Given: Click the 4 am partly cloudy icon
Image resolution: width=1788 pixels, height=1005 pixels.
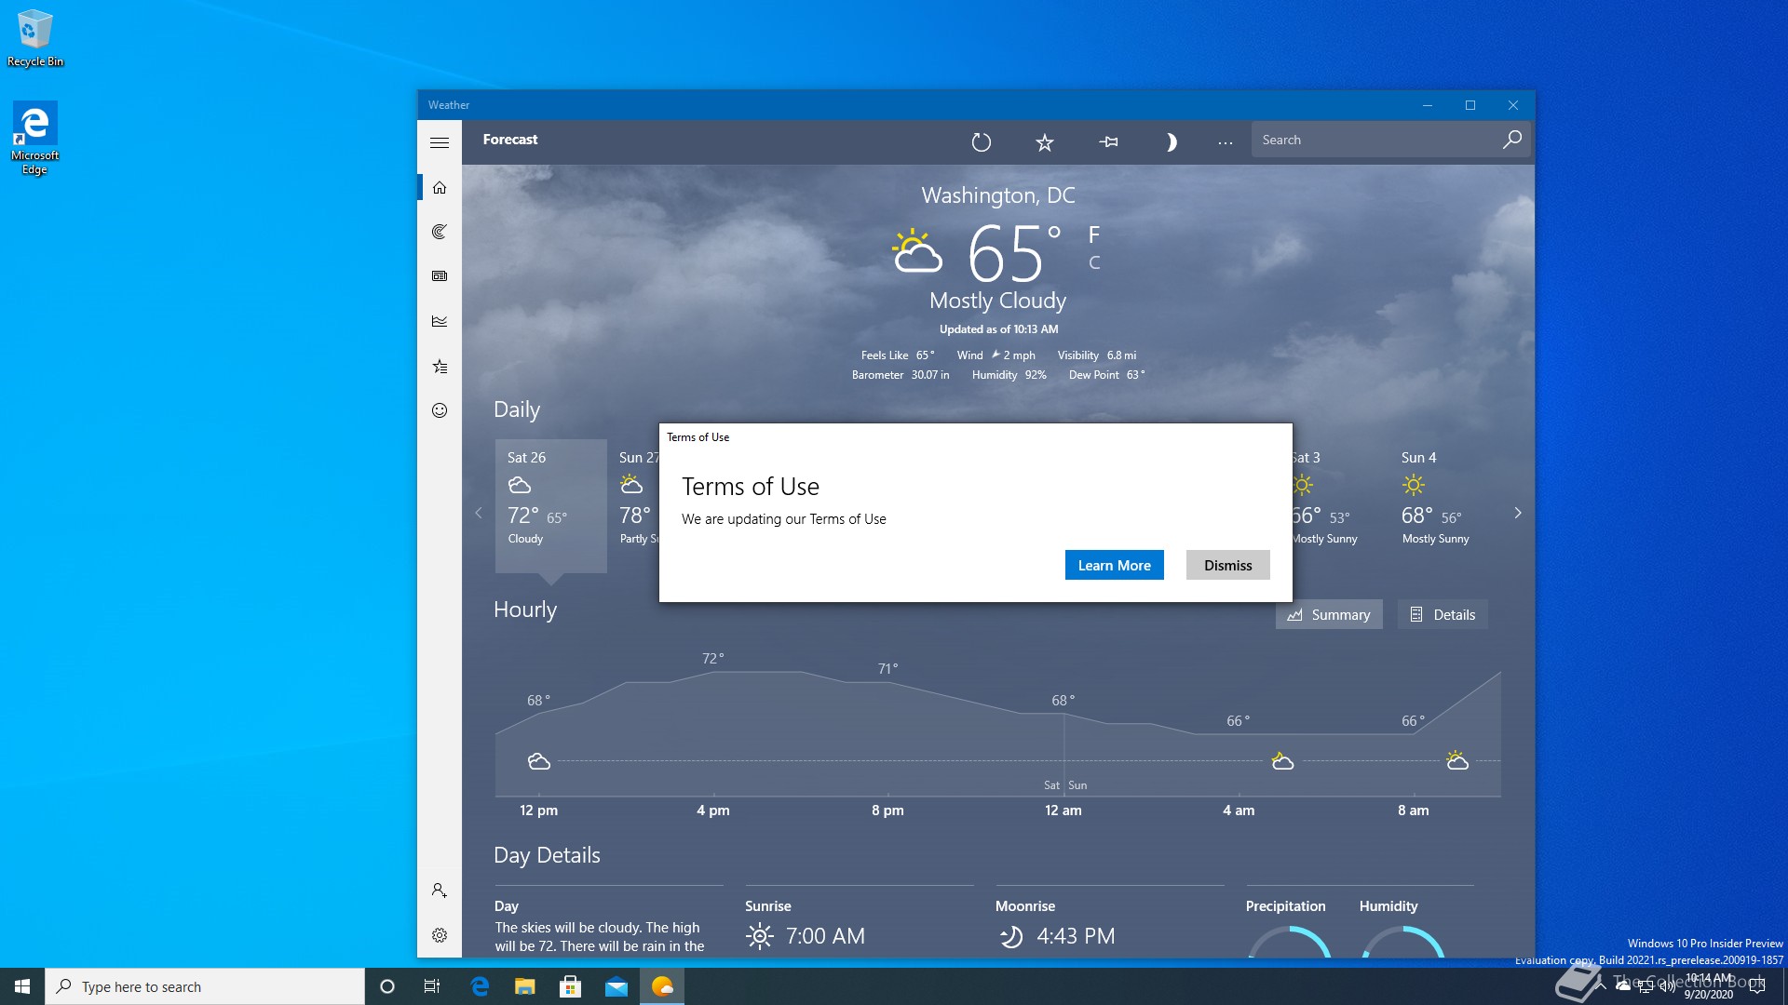Looking at the screenshot, I should pyautogui.click(x=1282, y=761).
